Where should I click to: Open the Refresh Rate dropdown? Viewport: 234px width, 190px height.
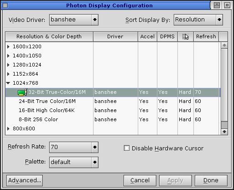pyautogui.click(x=95, y=147)
